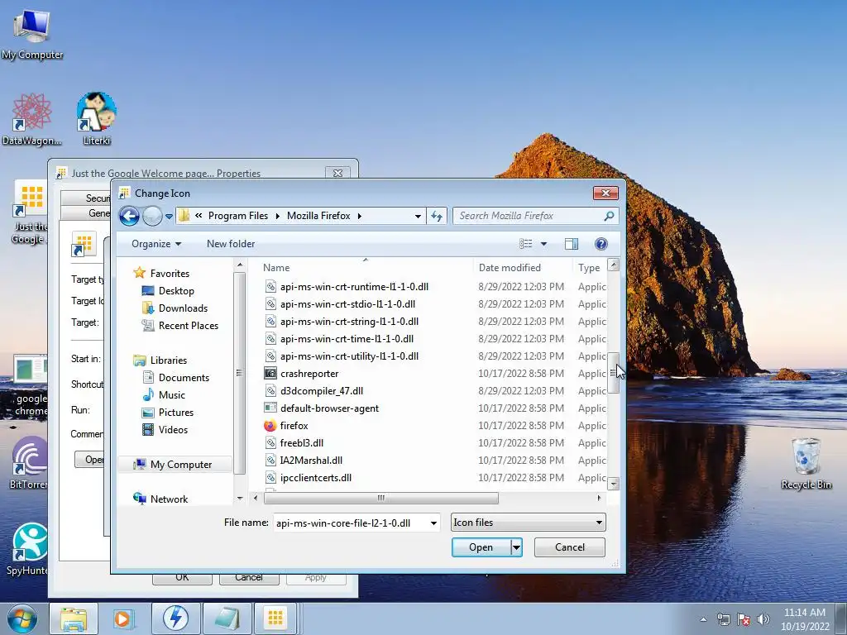Click Mozilla Firefox breadcrumb segment
This screenshot has height=635, width=847.
pos(318,216)
